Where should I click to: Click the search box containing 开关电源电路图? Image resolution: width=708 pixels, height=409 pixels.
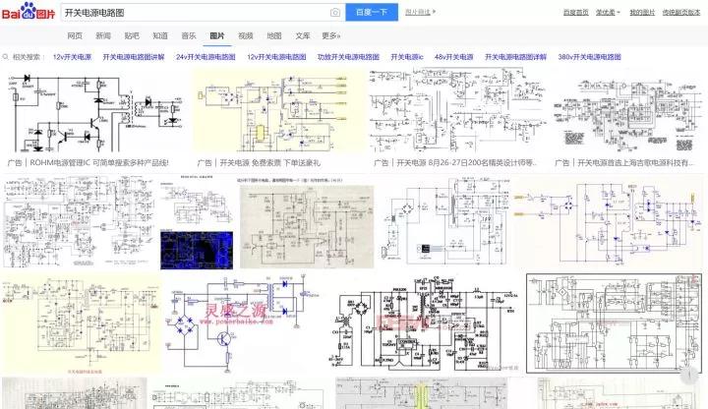point(193,13)
